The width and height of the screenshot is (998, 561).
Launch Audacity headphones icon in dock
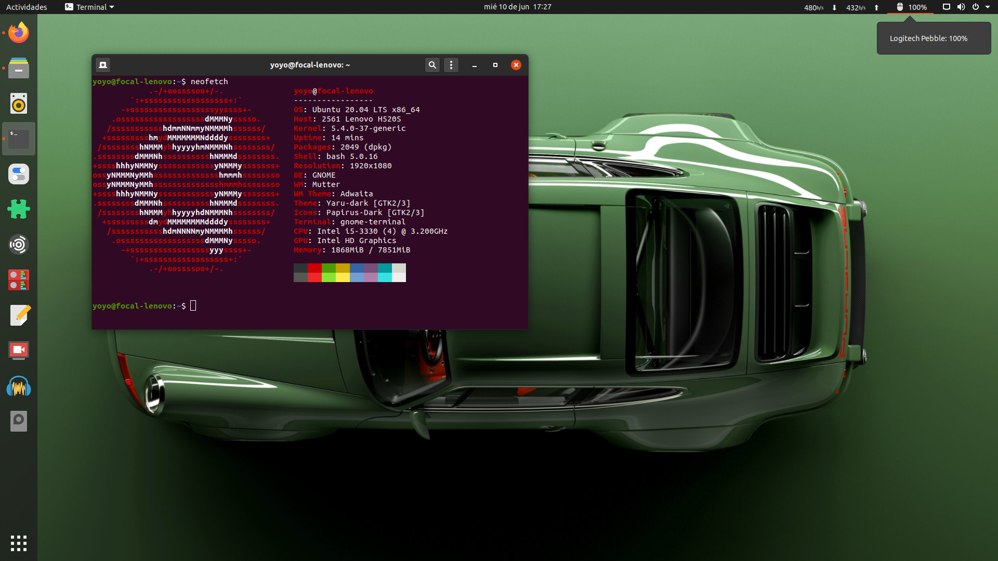click(19, 386)
